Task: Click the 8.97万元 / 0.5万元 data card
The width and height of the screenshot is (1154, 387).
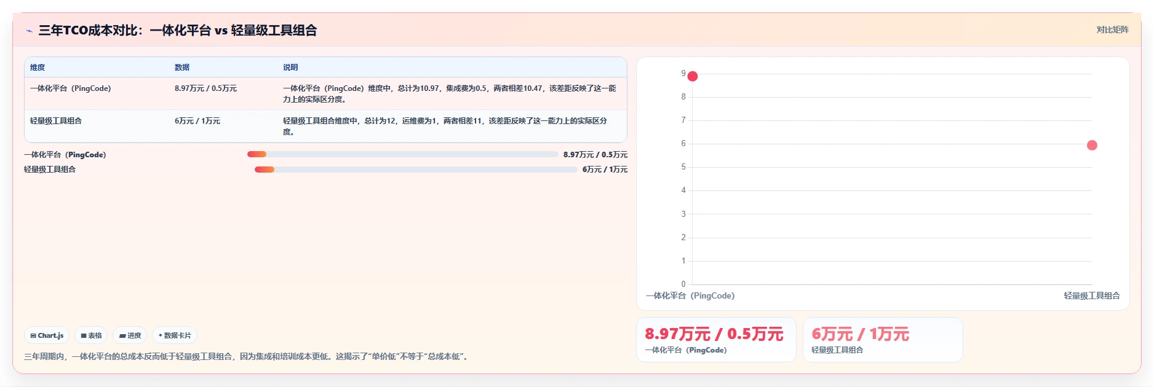Action: [x=716, y=340]
